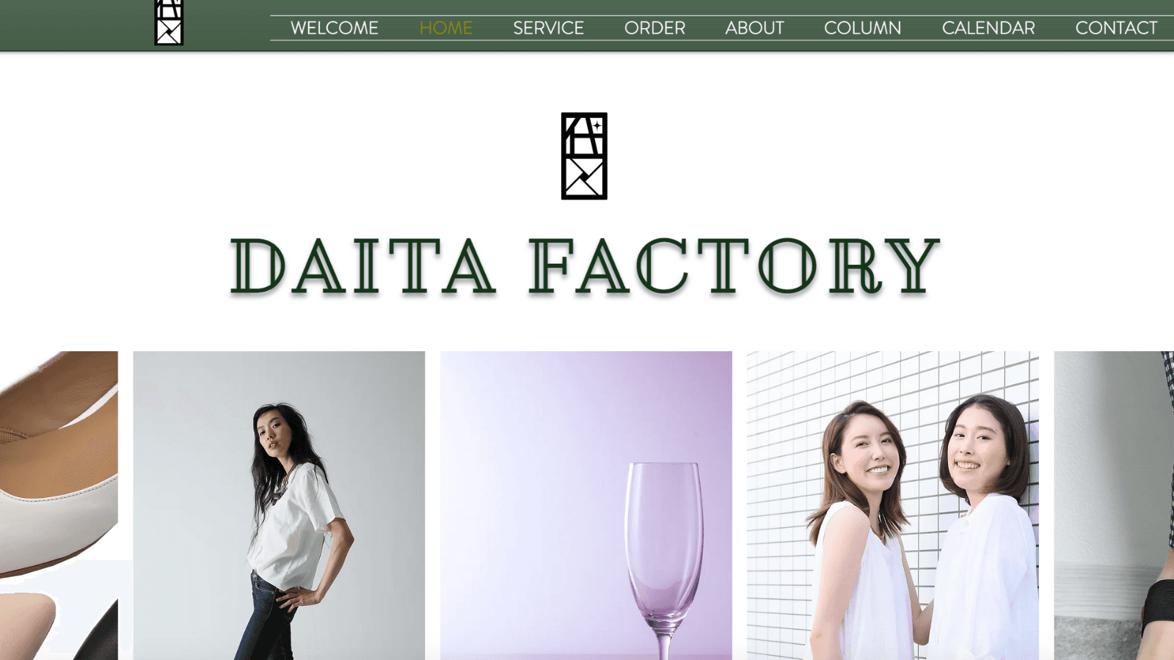Open the CONTACT page

tap(1116, 28)
